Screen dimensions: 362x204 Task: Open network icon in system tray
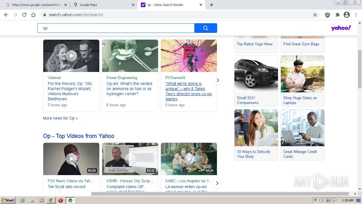pyautogui.click(x=328, y=200)
